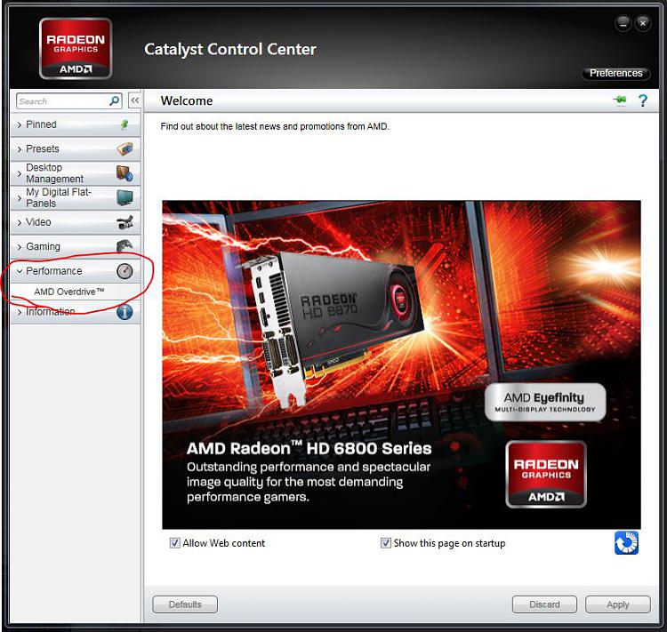This screenshot has width=667, height=632.
Task: Expand My Digital Flat-Panels chevron
Action: pyautogui.click(x=20, y=198)
